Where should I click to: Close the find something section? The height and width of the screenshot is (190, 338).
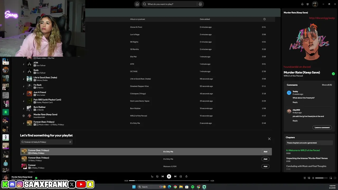point(269,139)
